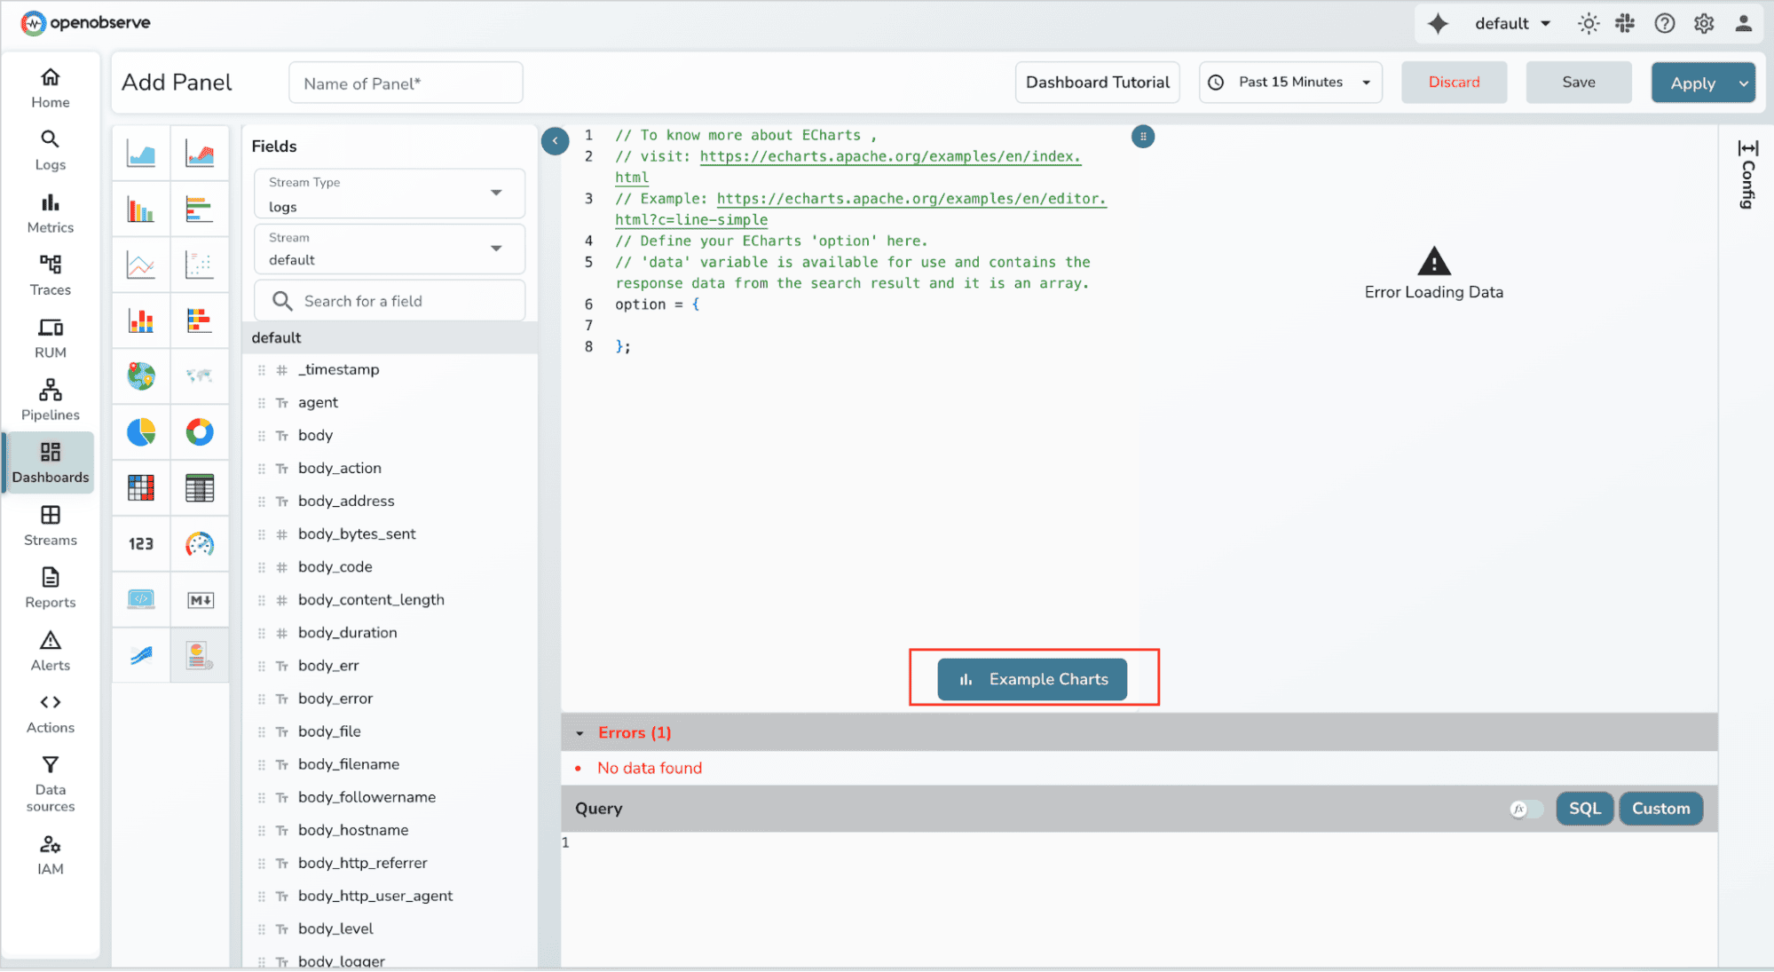
Task: Switch query mode to SQL
Action: (1584, 809)
